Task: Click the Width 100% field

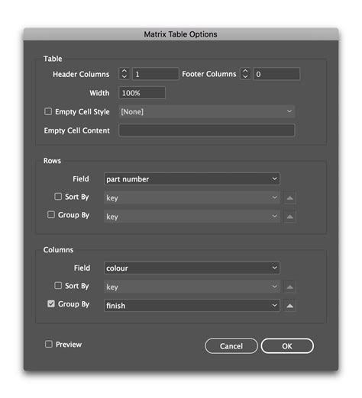Action: point(142,93)
